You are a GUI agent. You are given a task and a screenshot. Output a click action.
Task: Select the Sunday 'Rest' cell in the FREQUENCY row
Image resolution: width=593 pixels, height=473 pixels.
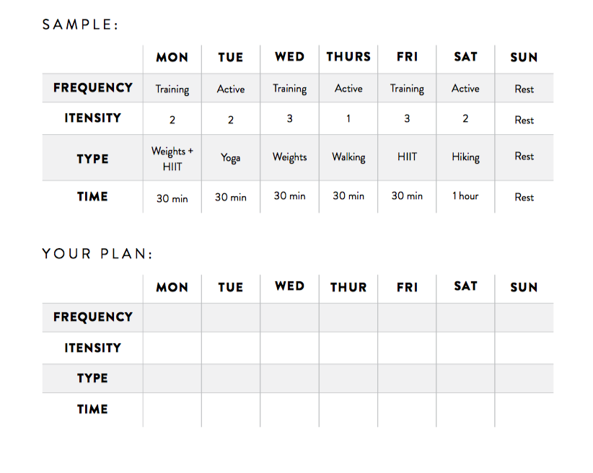pyautogui.click(x=524, y=89)
